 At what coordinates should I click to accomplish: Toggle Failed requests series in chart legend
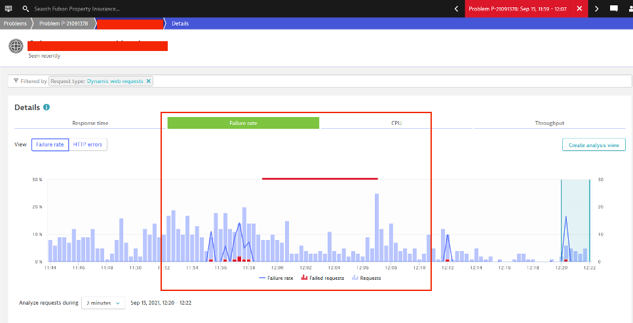click(322, 278)
